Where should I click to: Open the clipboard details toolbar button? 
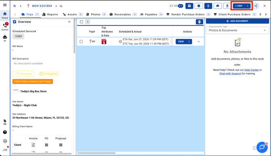[x=189, y=6]
